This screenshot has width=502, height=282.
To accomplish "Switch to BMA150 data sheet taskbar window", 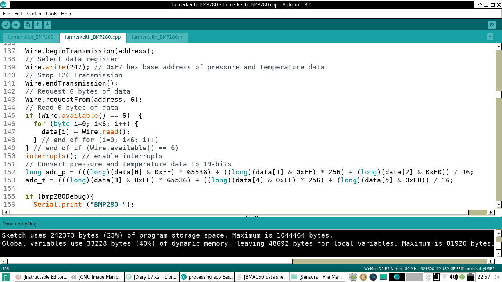I will point(262,277).
